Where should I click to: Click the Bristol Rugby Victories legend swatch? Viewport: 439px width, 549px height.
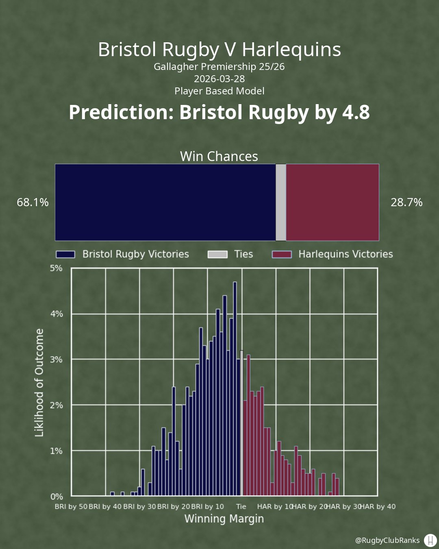[x=65, y=254]
